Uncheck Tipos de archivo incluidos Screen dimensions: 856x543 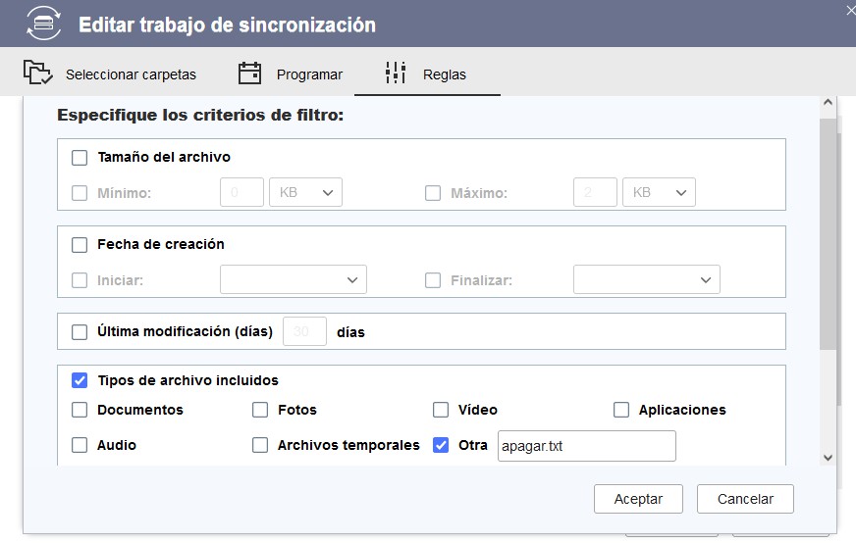[80, 380]
